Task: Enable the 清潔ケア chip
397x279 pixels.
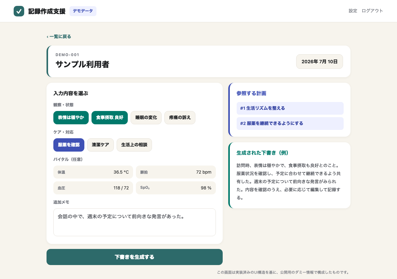Action: coord(100,145)
